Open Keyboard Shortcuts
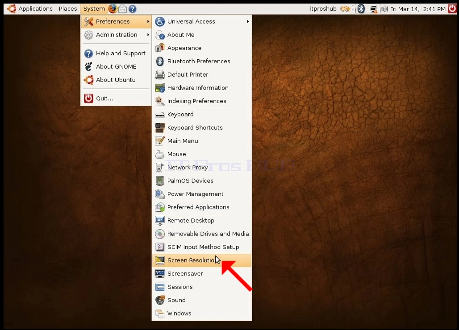The height and width of the screenshot is (330, 459). (202, 128)
